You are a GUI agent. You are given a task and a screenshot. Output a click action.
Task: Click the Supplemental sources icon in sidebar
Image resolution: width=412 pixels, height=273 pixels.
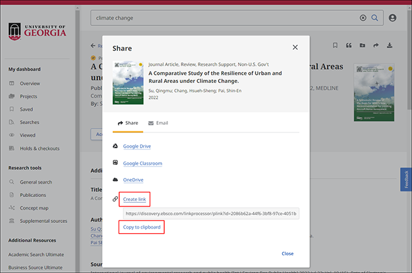click(11, 220)
